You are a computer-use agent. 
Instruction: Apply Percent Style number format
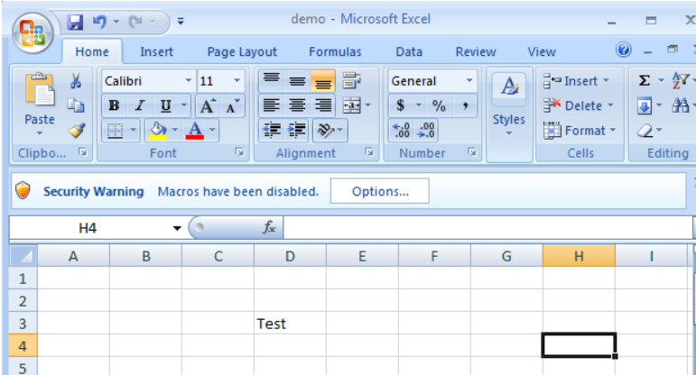[x=439, y=105]
